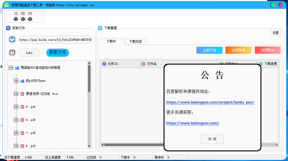Image resolution: width=288 pixels, height=161 pixels.
Task: Toggle the expander beside 6..pdf
Action: (16, 146)
